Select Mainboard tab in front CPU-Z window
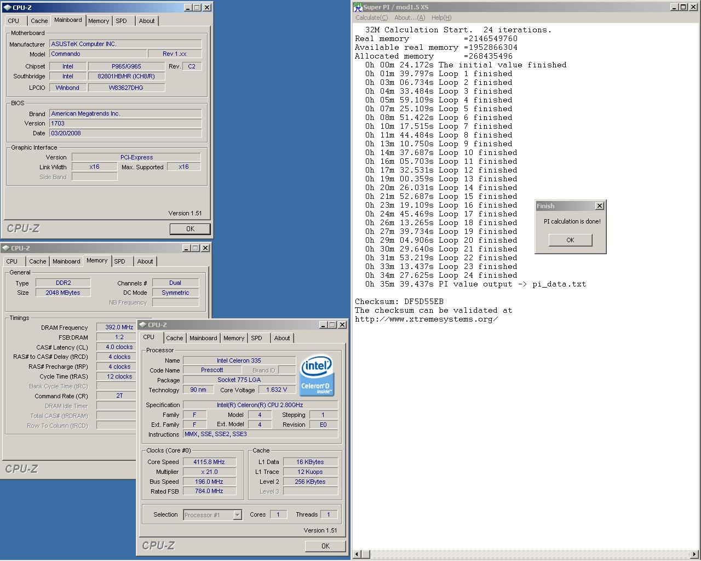This screenshot has height=561, width=701. click(203, 338)
